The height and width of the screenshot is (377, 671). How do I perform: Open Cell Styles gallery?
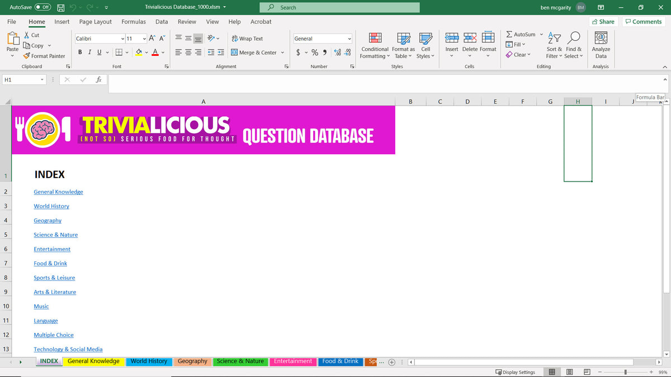[x=426, y=45]
